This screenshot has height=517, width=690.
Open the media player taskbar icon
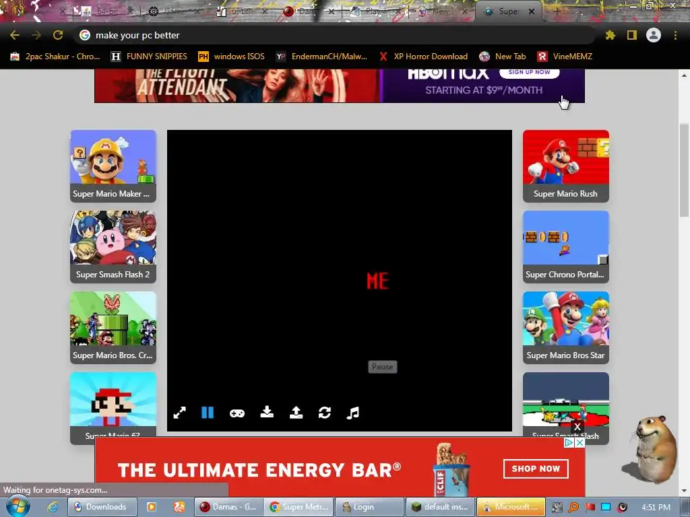click(x=152, y=507)
